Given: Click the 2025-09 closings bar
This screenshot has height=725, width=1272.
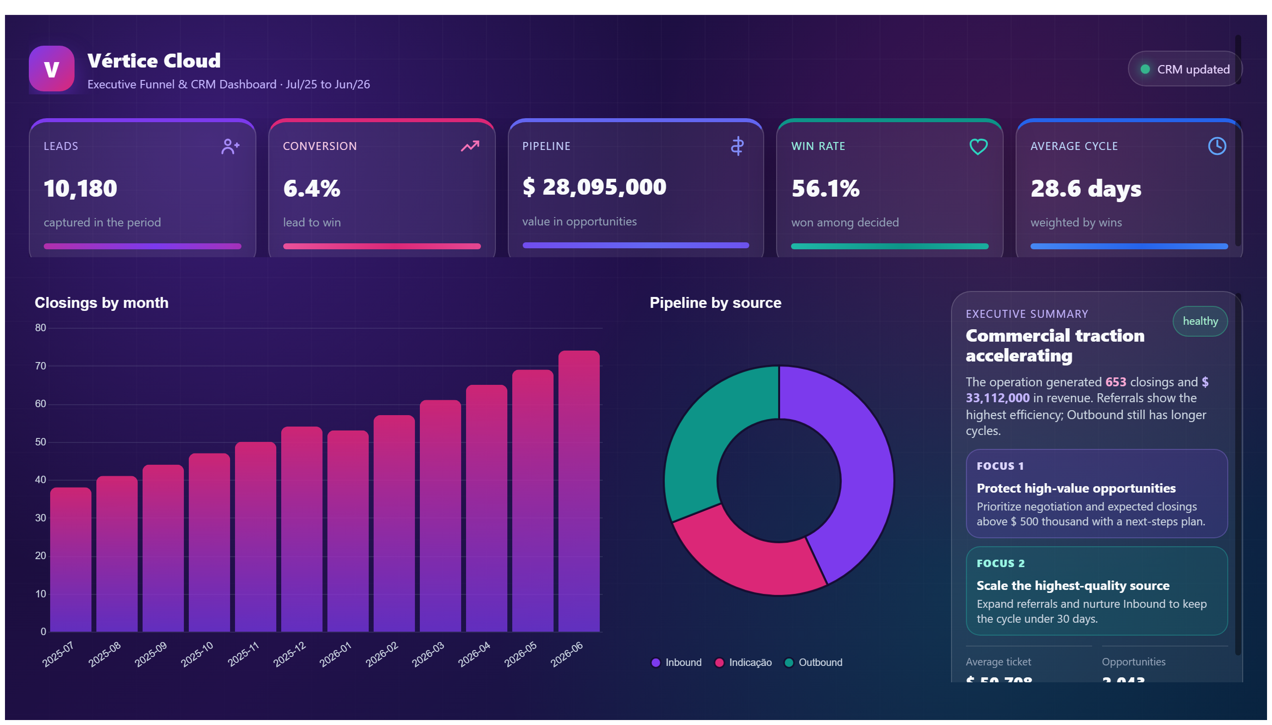Looking at the screenshot, I should click(x=163, y=548).
